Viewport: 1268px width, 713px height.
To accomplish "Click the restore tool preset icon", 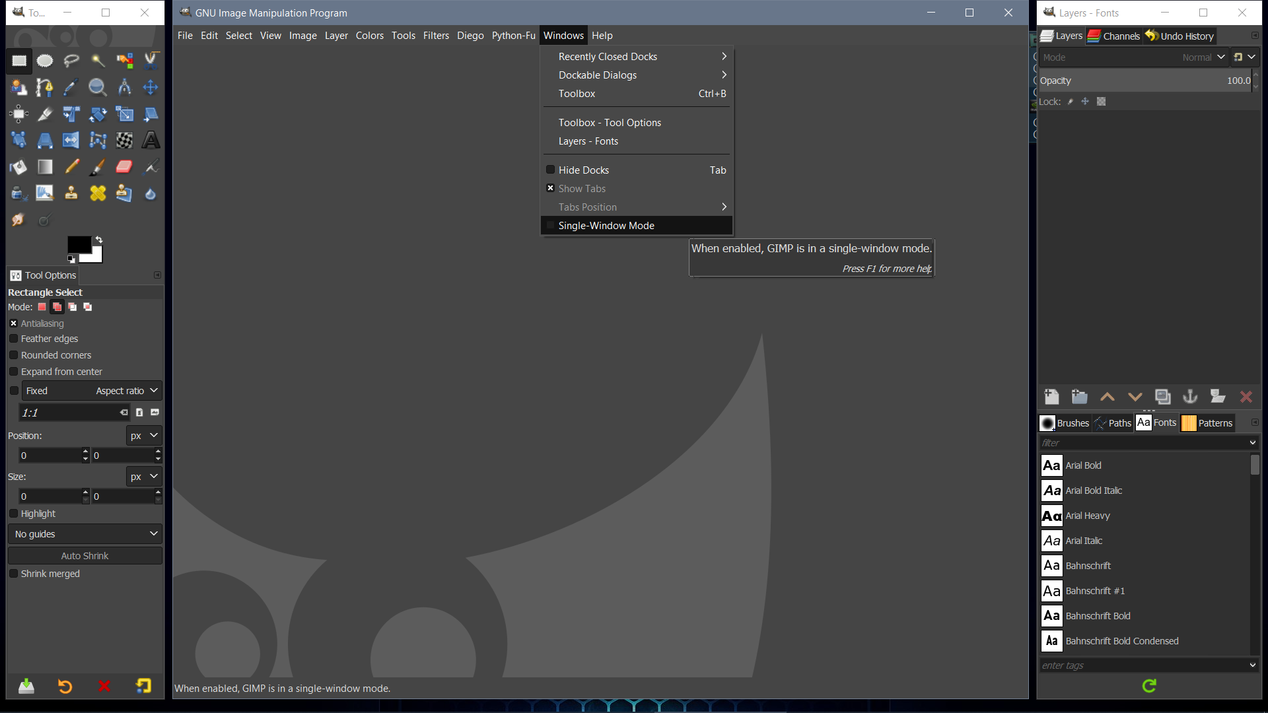I will [65, 687].
